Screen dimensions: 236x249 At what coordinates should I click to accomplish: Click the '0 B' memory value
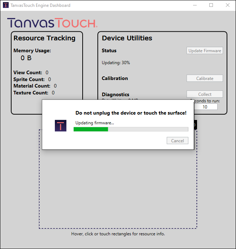(26, 58)
